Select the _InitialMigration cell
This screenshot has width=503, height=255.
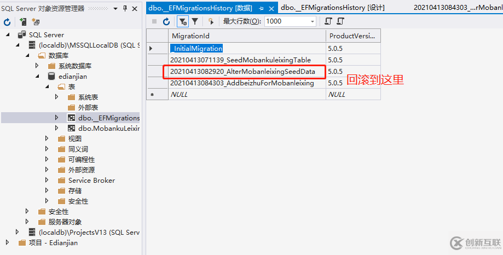[247, 49]
